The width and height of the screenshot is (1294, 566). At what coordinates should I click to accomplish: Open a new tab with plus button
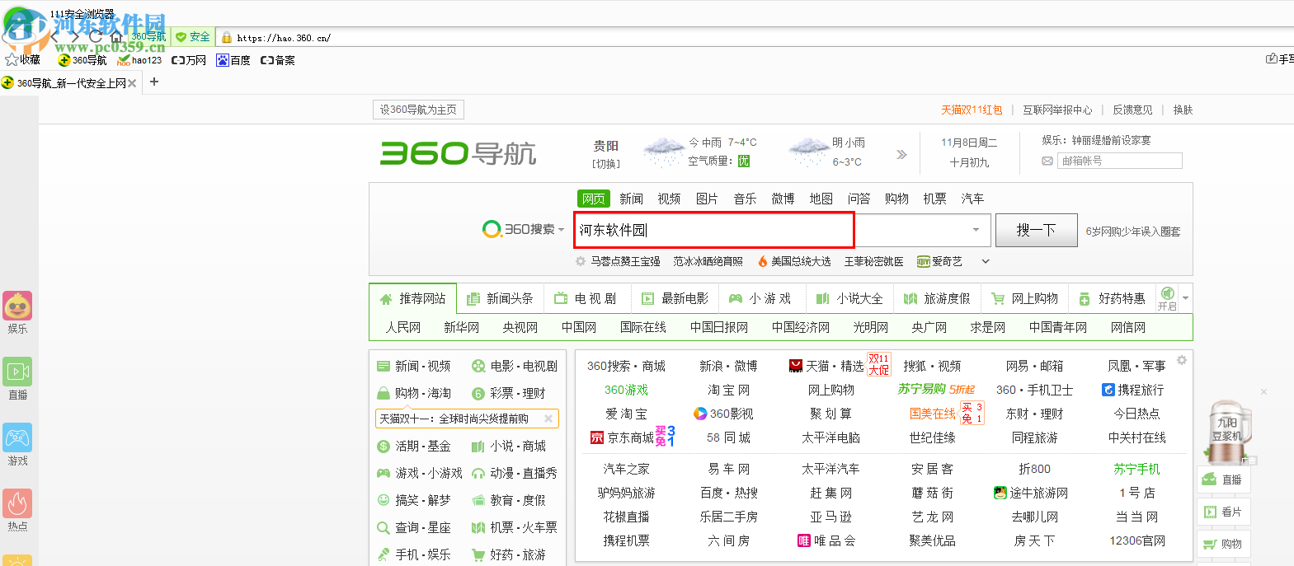(x=154, y=82)
